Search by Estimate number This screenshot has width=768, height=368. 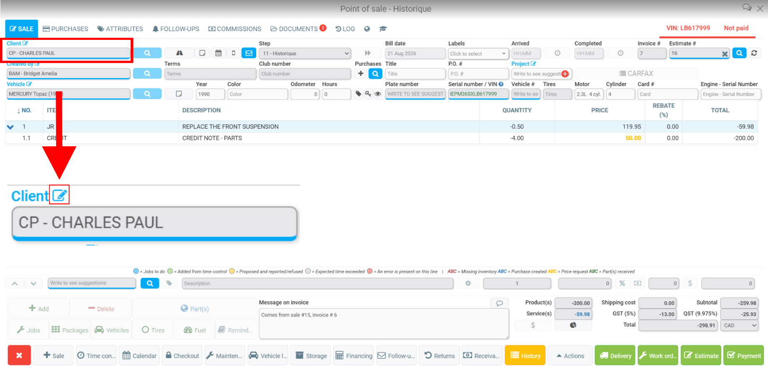(739, 53)
